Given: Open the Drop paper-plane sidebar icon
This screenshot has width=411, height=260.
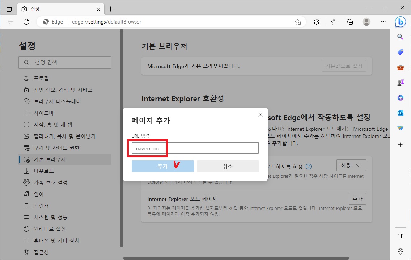Looking at the screenshot, I should point(400,128).
